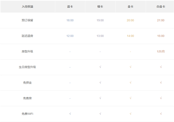Click the 生日房型升级 row label

[27, 67]
